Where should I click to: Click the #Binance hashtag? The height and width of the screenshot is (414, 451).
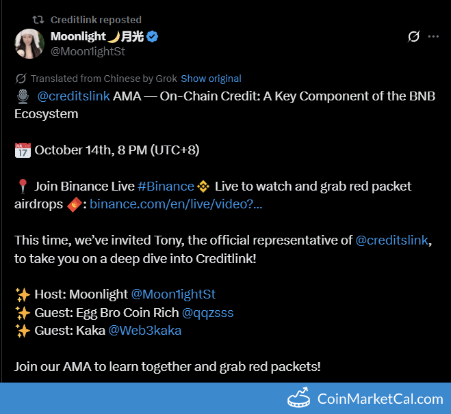pyautogui.click(x=166, y=186)
